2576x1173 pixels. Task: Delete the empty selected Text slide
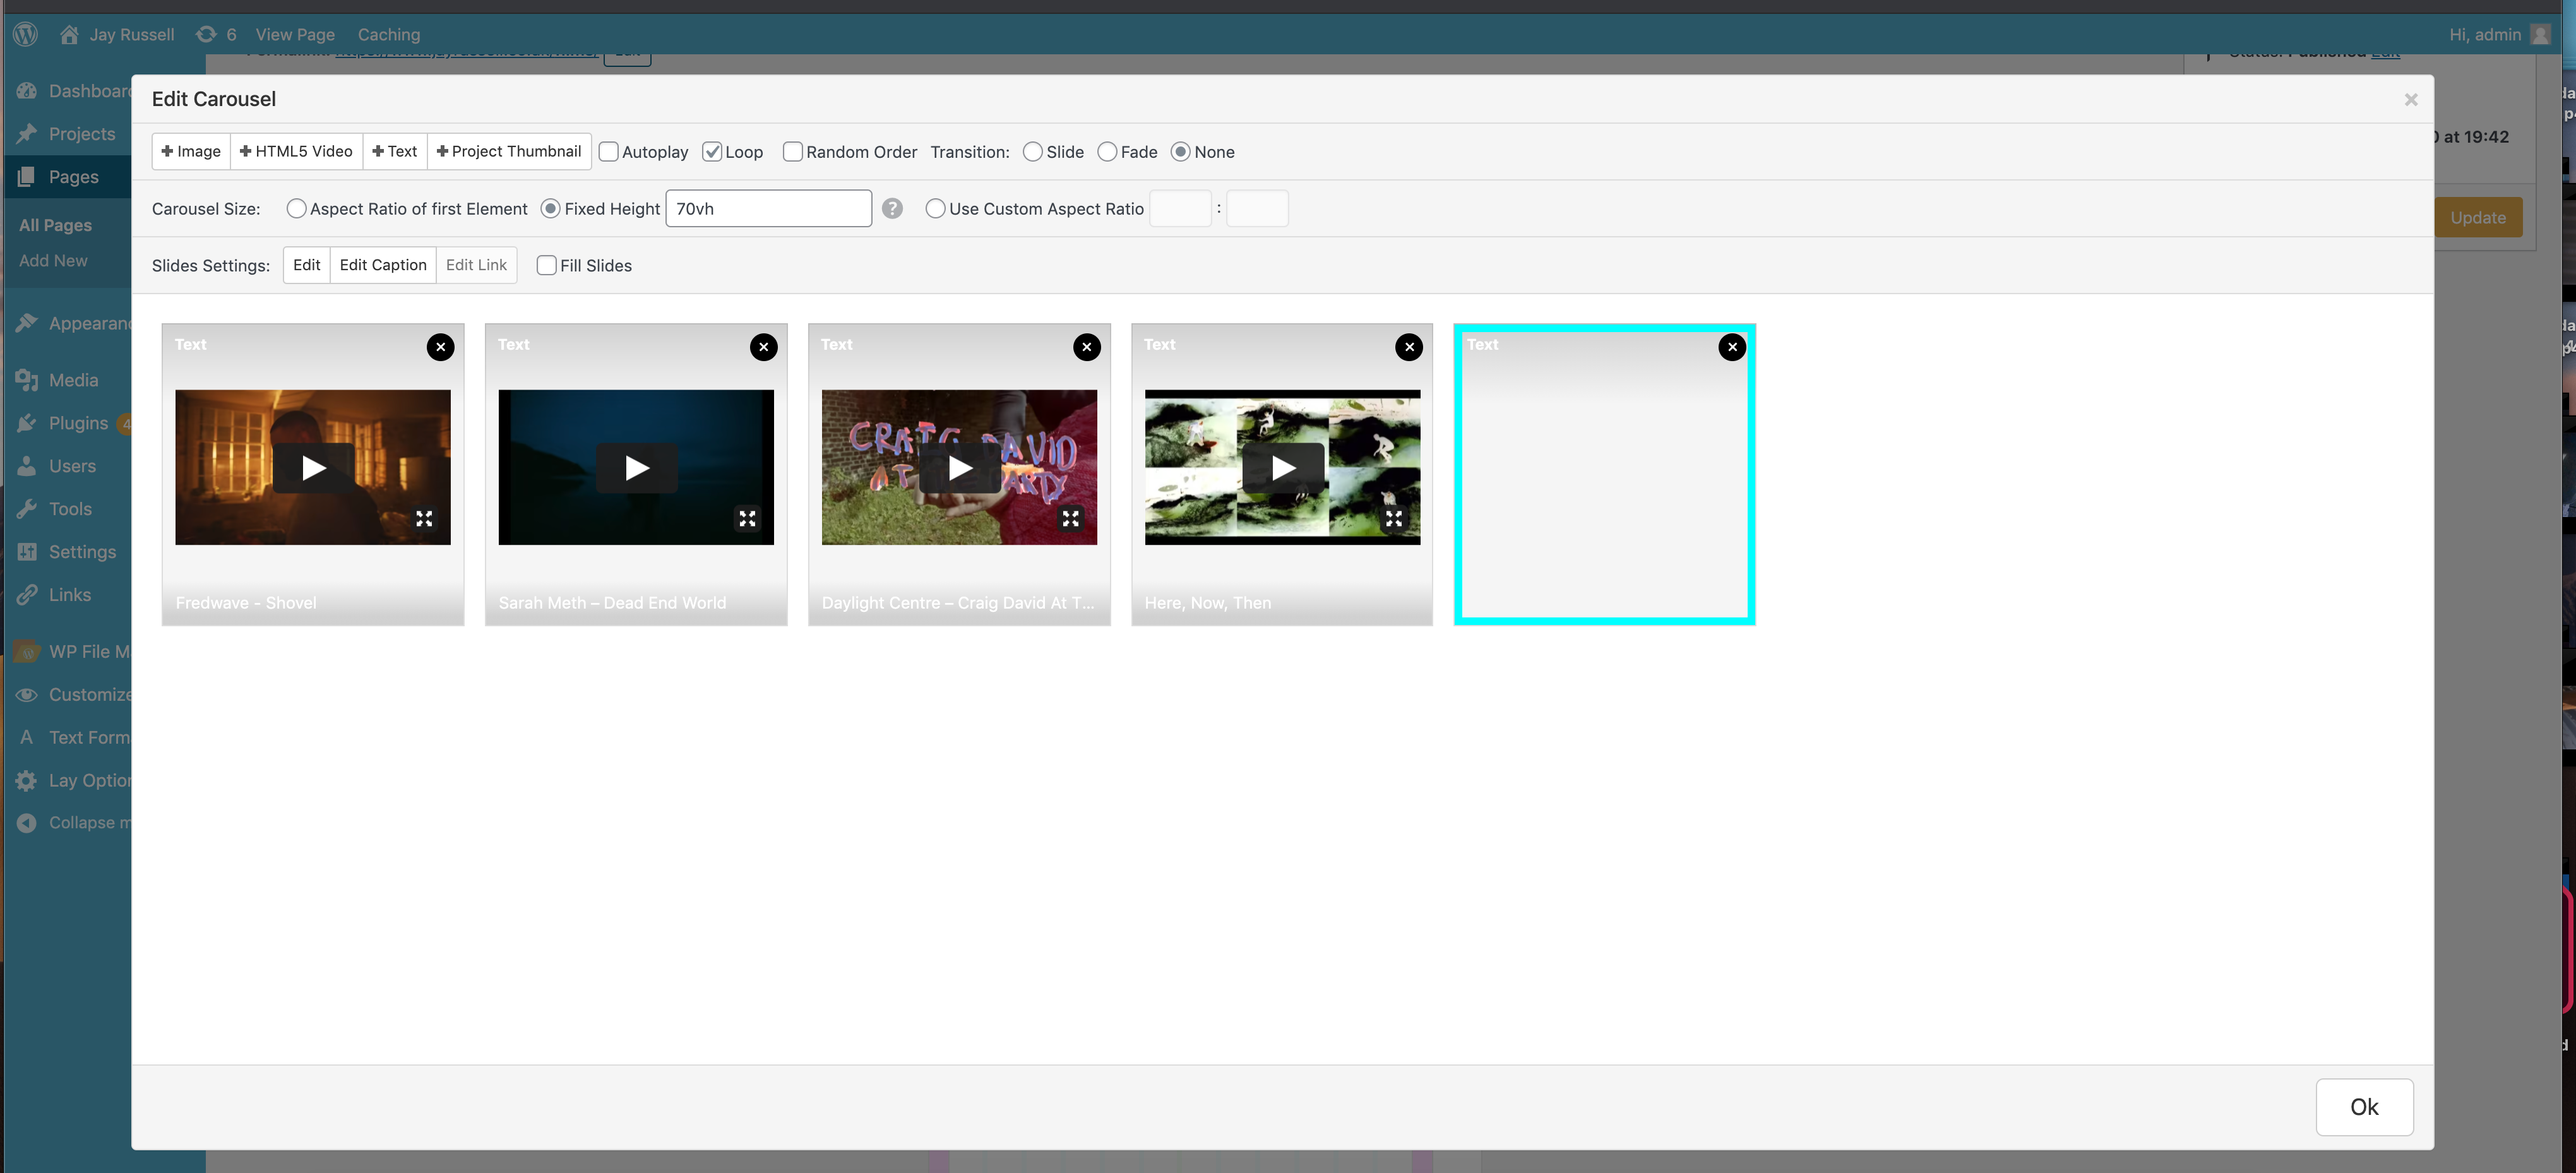pyautogui.click(x=1732, y=347)
